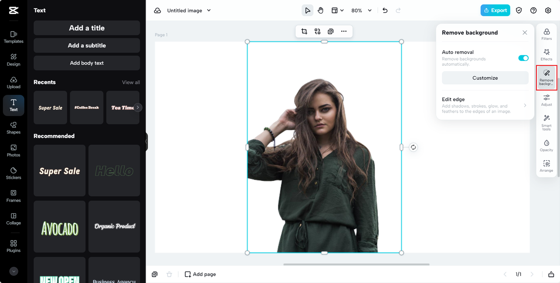Go to the previous page arrow
Screen dimensions: 560x283
[x=505, y=274]
